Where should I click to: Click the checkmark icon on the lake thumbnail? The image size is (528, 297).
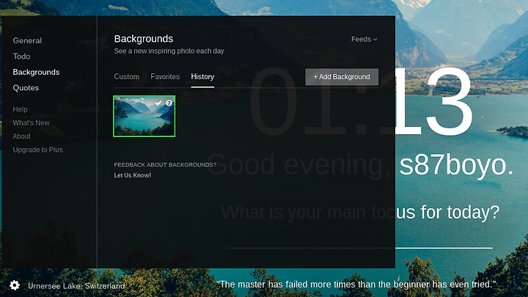(x=158, y=103)
